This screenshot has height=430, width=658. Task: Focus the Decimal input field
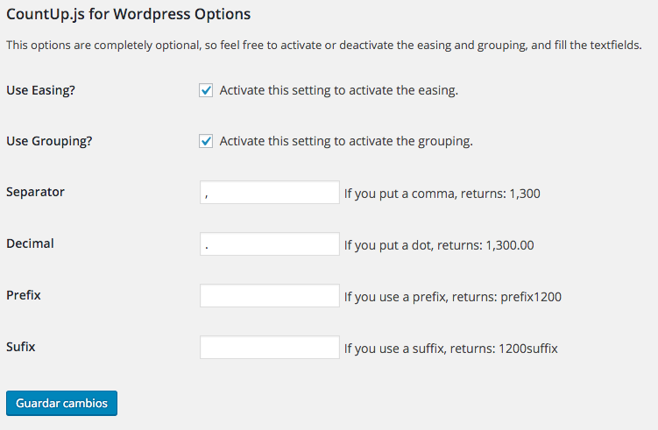[x=269, y=244]
